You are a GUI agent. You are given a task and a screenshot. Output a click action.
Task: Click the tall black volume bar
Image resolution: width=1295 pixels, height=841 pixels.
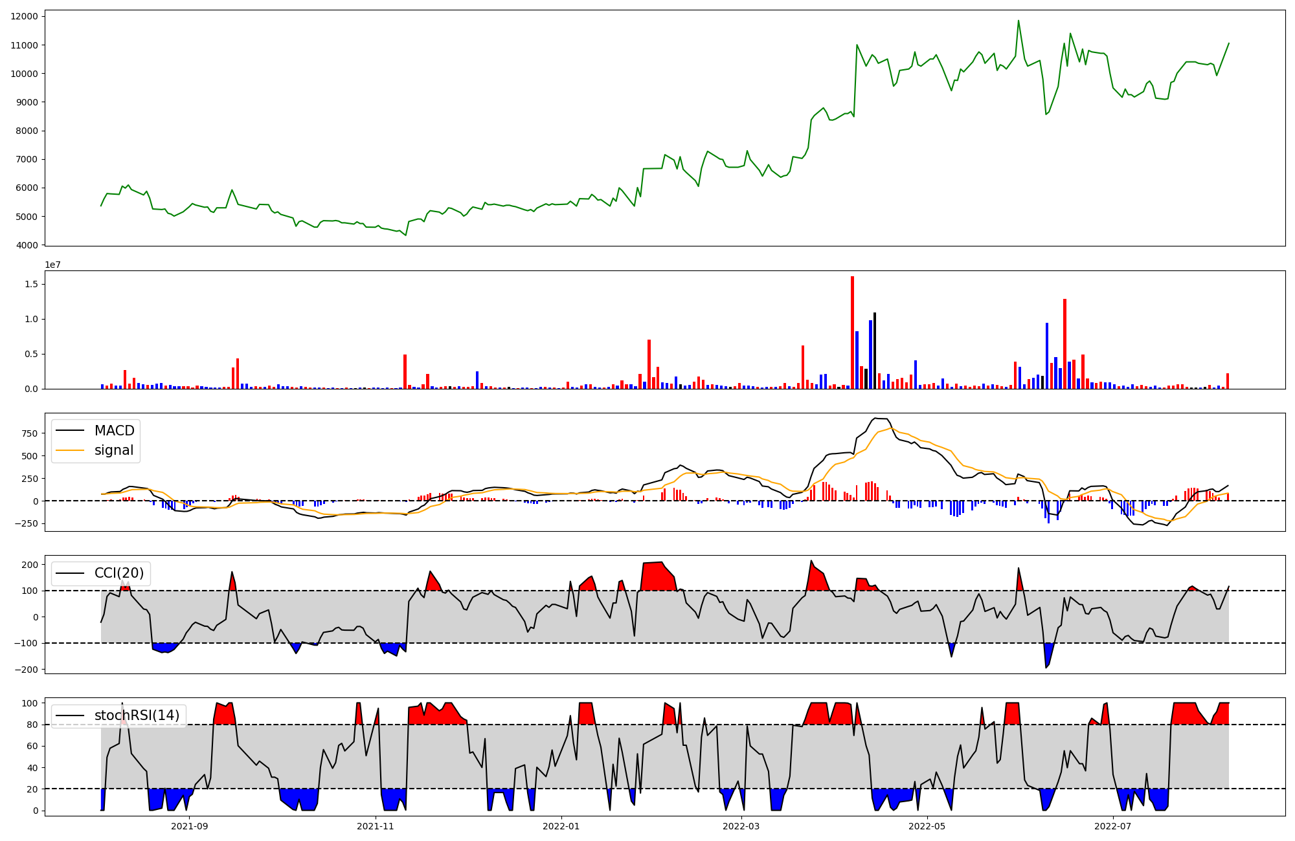[874, 351]
